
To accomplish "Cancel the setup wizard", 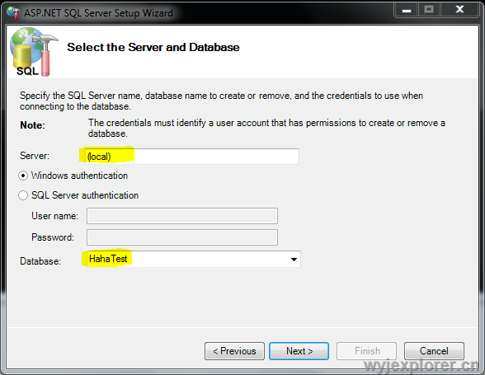I will 434,351.
